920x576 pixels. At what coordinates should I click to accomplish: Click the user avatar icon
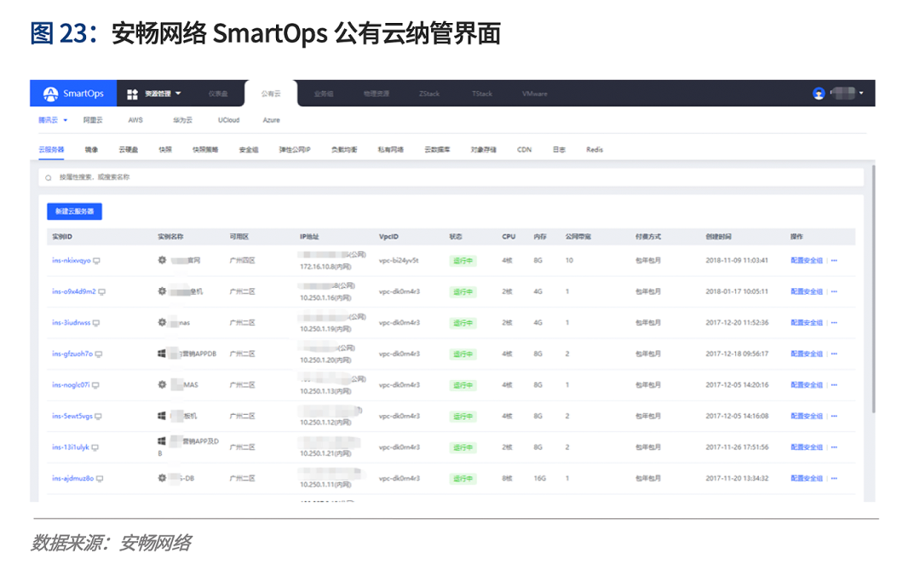819,94
